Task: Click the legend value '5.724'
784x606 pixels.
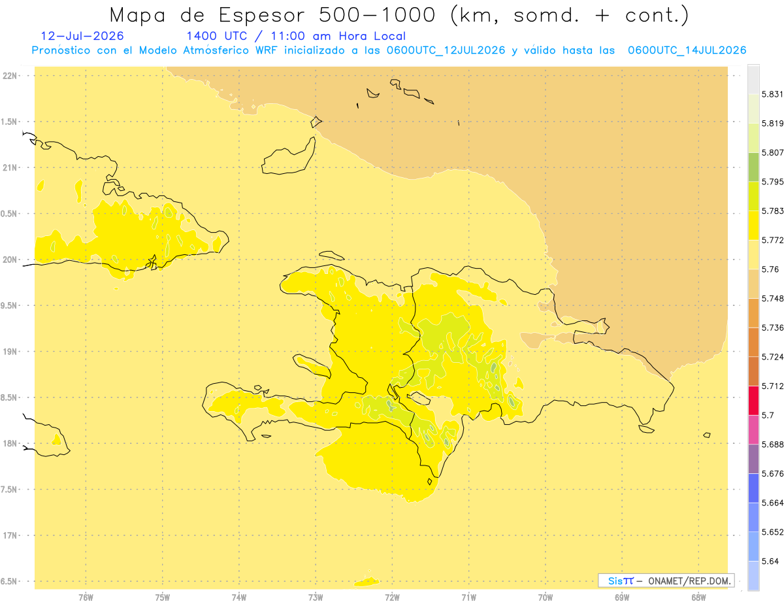Action: tap(773, 357)
